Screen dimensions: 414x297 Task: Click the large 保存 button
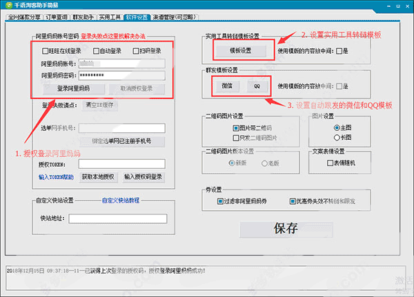pyautogui.click(x=286, y=229)
